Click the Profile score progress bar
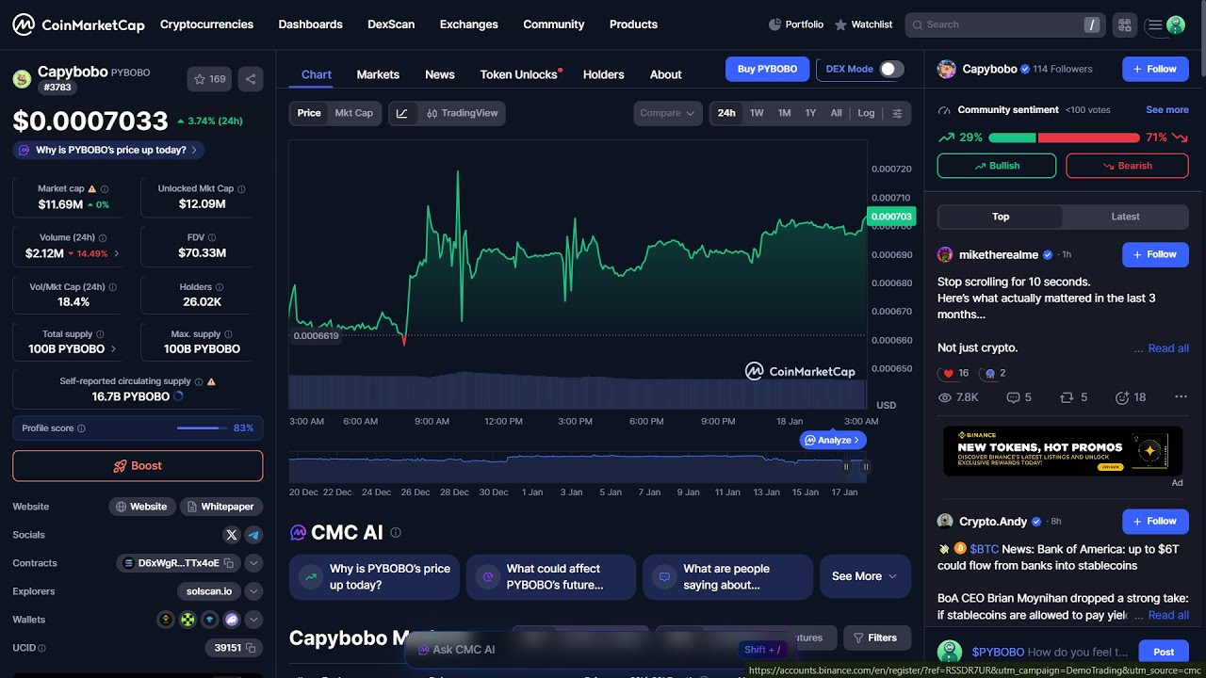 203,428
